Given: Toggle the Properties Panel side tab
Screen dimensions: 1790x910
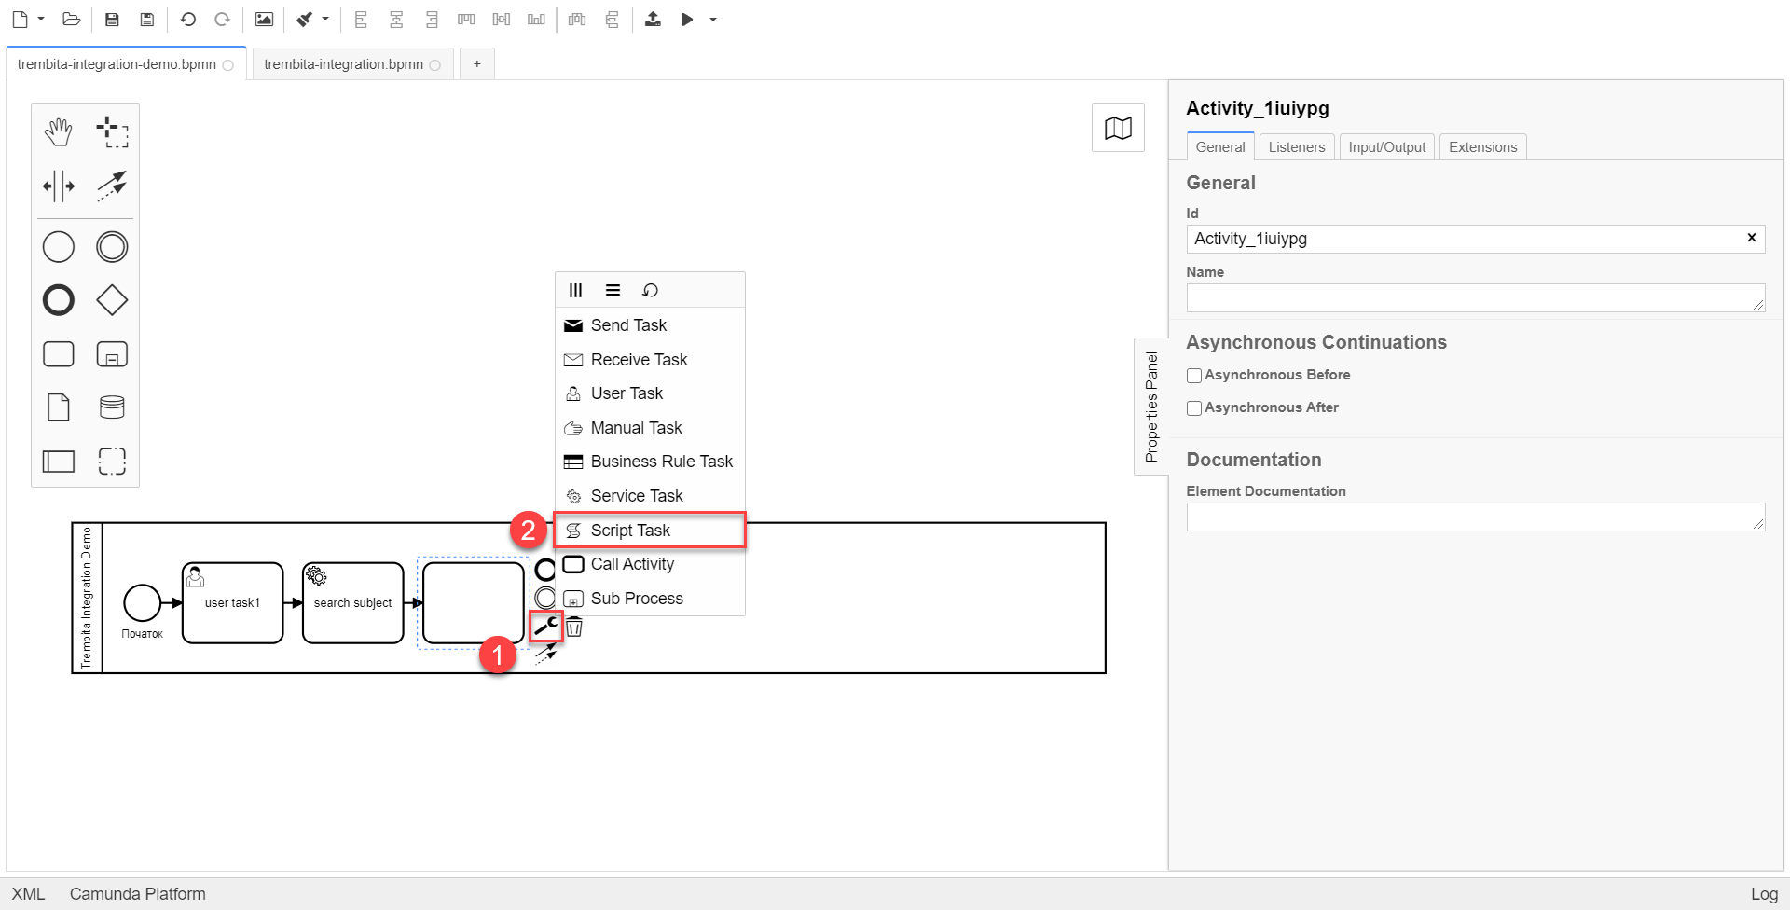Looking at the screenshot, I should pyautogui.click(x=1151, y=407).
